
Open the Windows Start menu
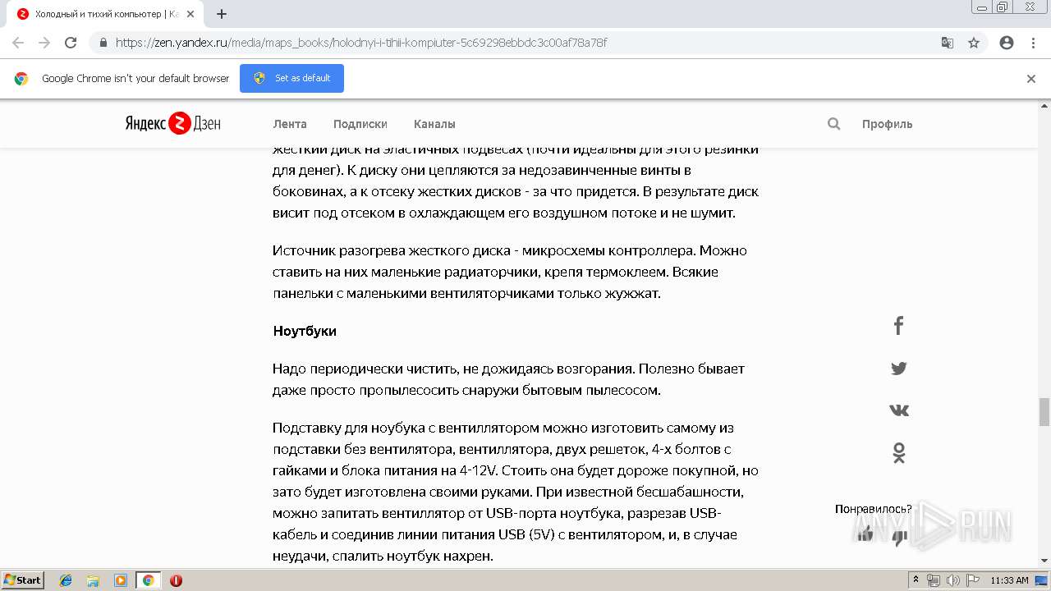(23, 580)
